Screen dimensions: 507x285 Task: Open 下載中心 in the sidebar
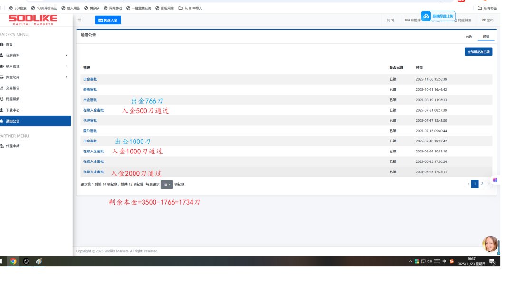(x=13, y=110)
